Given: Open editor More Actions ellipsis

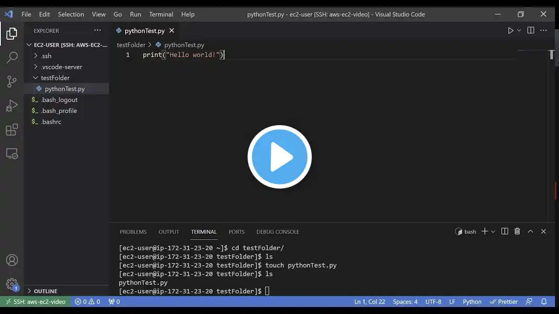Looking at the screenshot, I should coord(544,31).
